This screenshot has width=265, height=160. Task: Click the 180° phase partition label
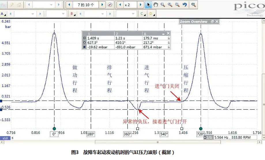[x=91, y=134]
